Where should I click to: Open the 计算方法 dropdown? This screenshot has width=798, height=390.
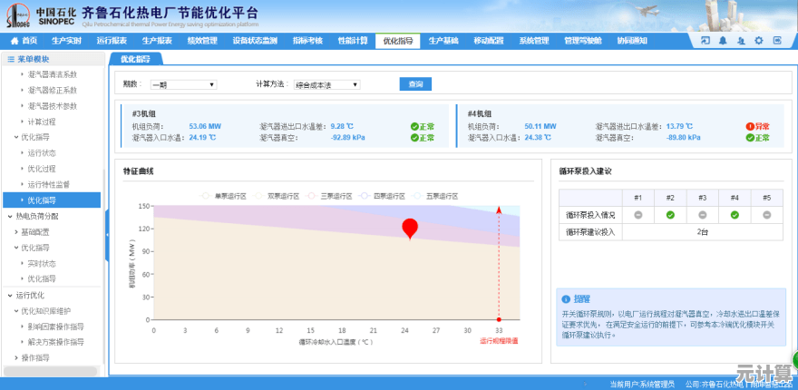click(x=326, y=84)
